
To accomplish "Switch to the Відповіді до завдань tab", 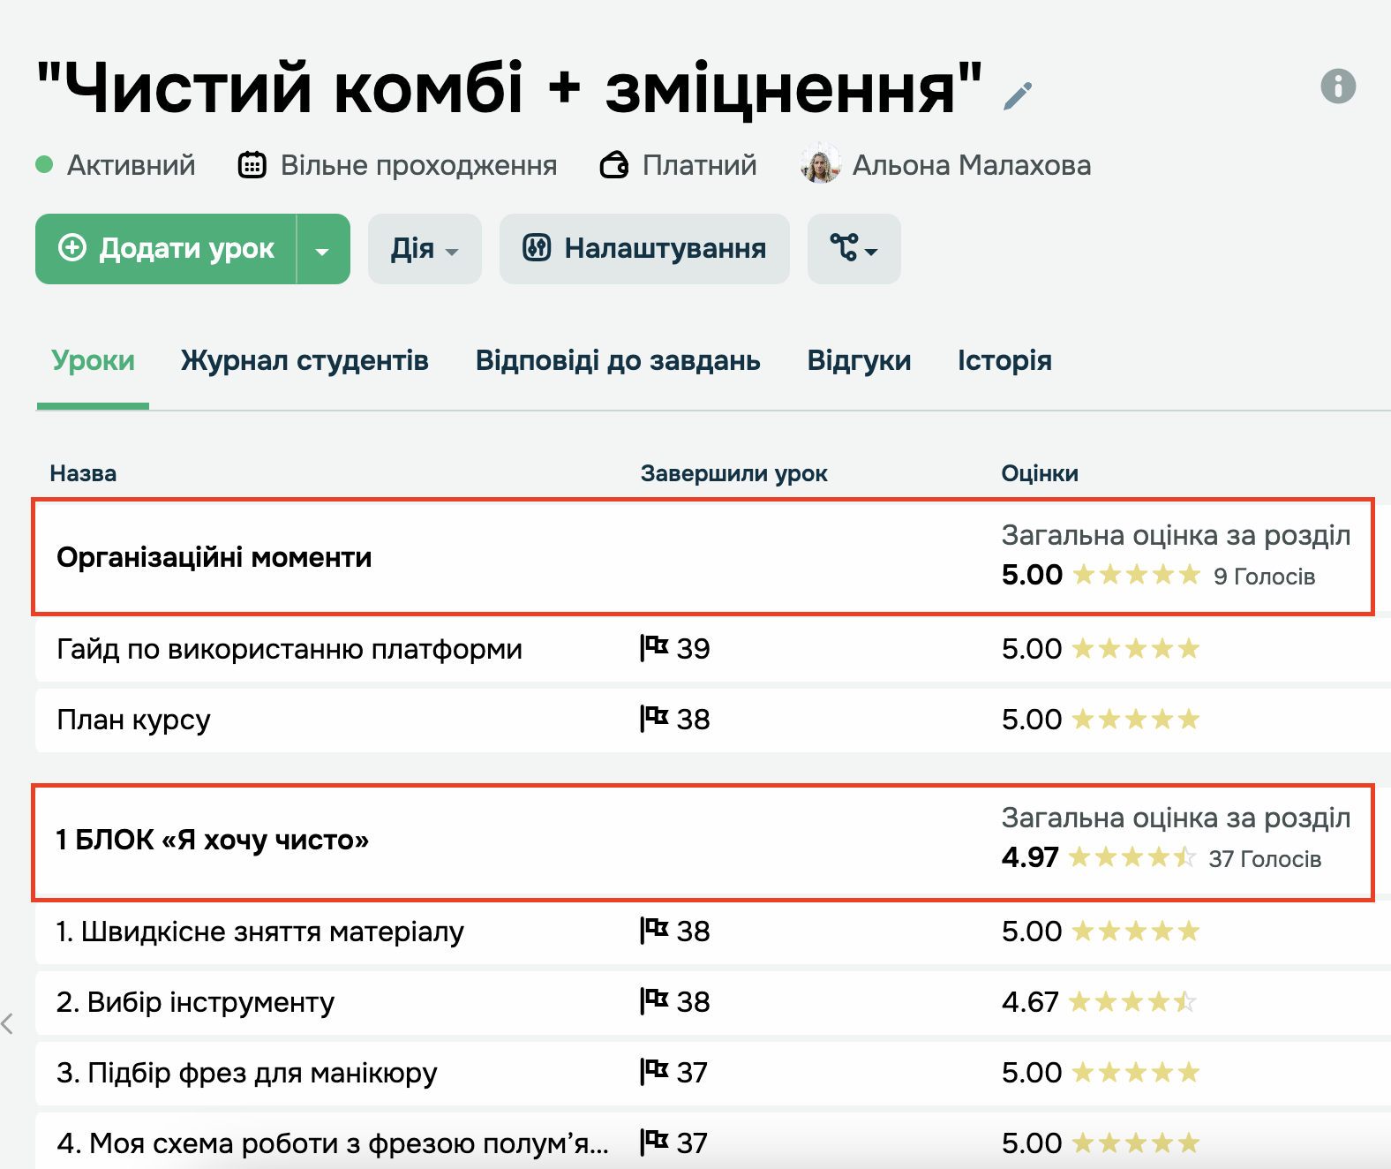I will click(x=618, y=360).
